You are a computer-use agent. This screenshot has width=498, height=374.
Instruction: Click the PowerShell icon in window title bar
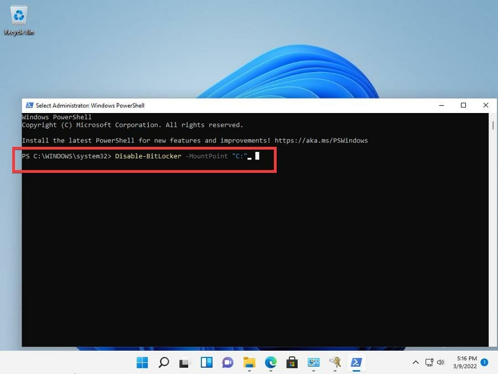29,105
